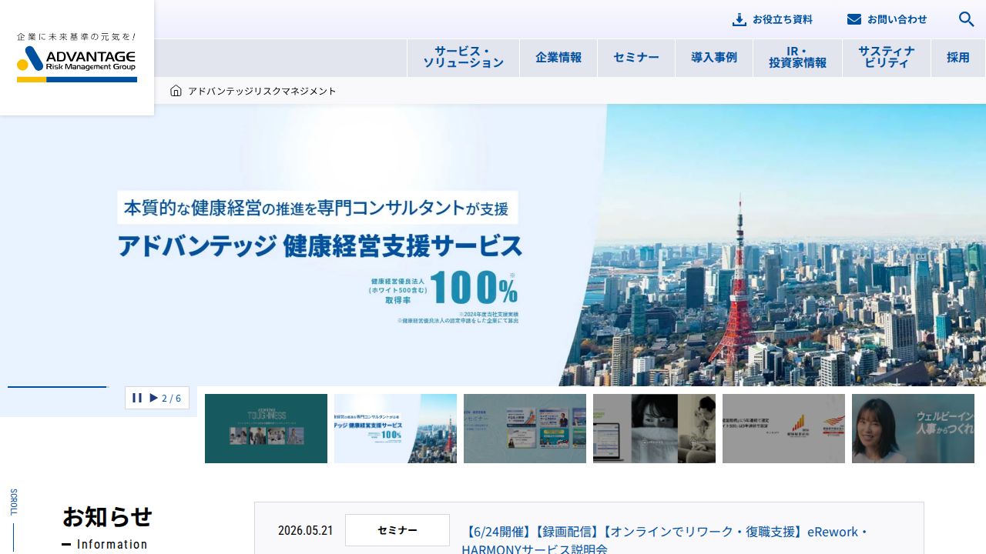
Task: Open the site search magnifier icon
Action: [966, 19]
